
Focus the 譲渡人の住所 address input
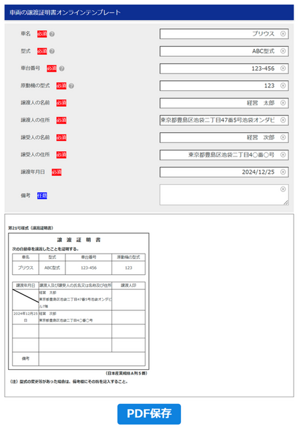[x=224, y=120]
